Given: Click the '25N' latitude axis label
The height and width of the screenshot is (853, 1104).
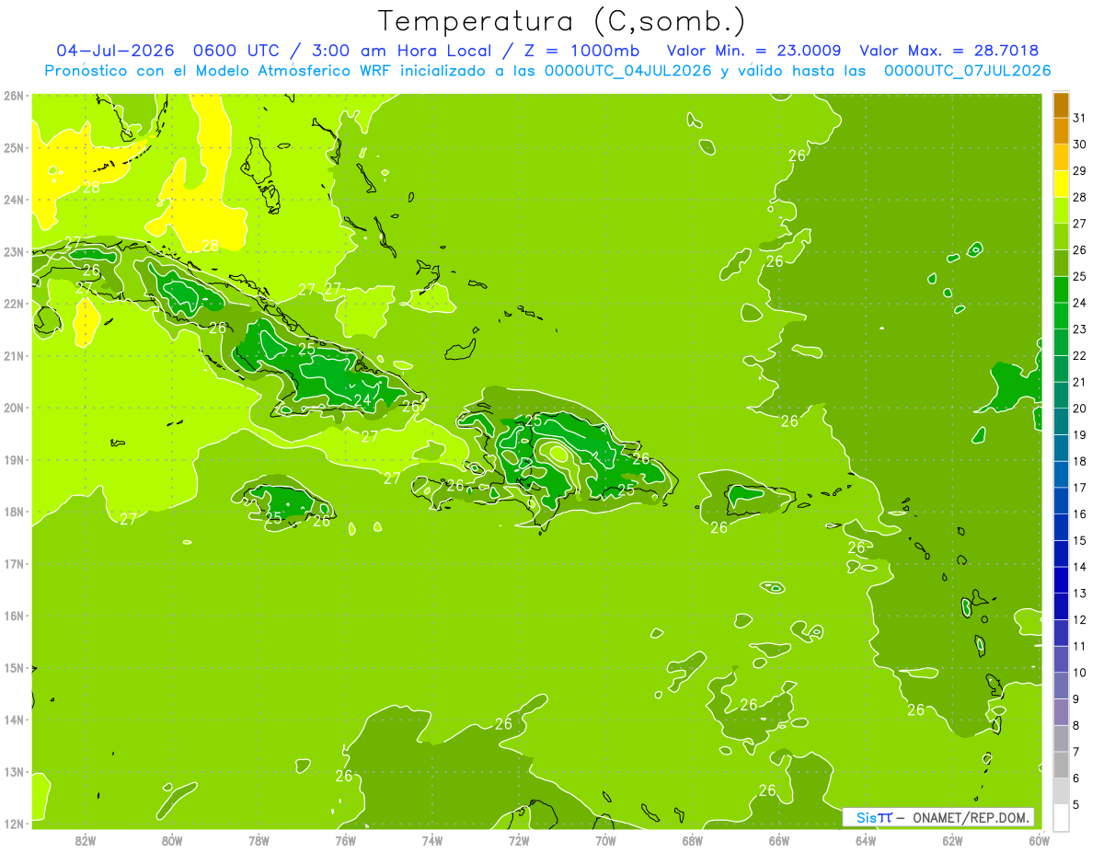Looking at the screenshot, I should point(14,148).
